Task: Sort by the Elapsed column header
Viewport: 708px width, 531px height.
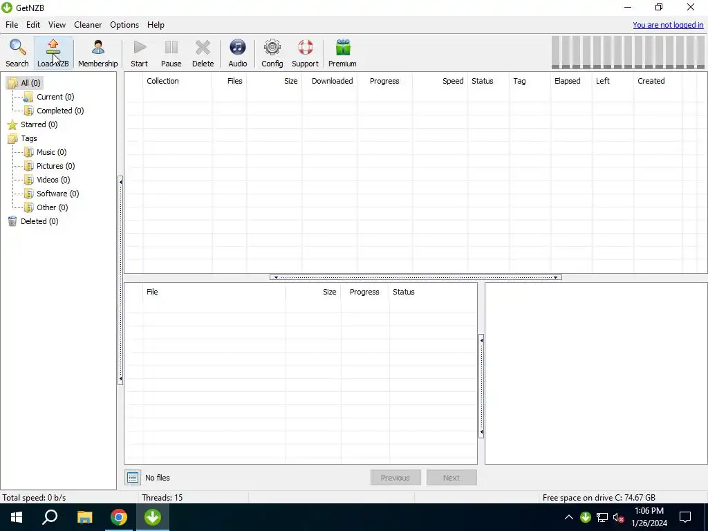Action: click(572, 81)
